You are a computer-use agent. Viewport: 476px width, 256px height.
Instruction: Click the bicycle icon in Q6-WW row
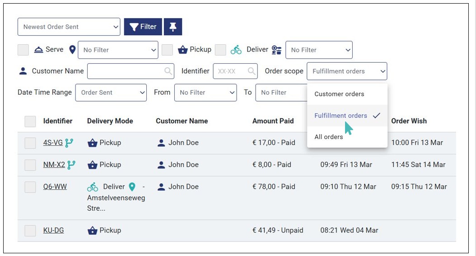click(x=93, y=186)
